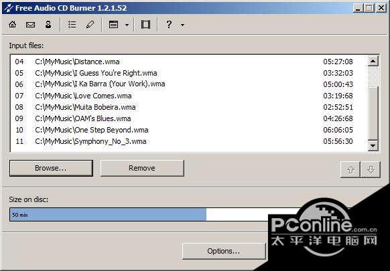This screenshot has height=271, width=390.
Task: Click the duration 05:00:43
Action: click(338, 84)
